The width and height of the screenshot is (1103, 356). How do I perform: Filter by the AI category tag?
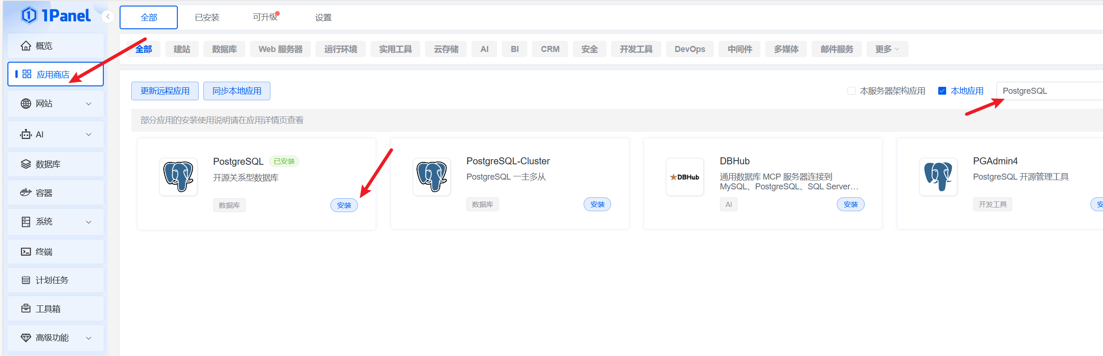[484, 49]
